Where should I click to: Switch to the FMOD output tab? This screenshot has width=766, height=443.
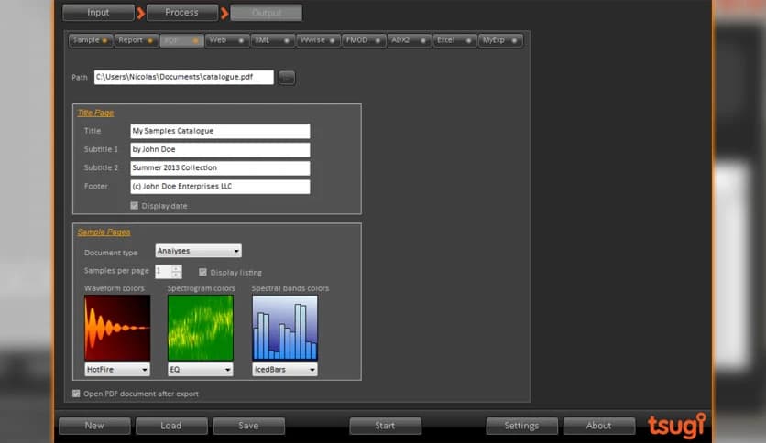[x=363, y=40]
